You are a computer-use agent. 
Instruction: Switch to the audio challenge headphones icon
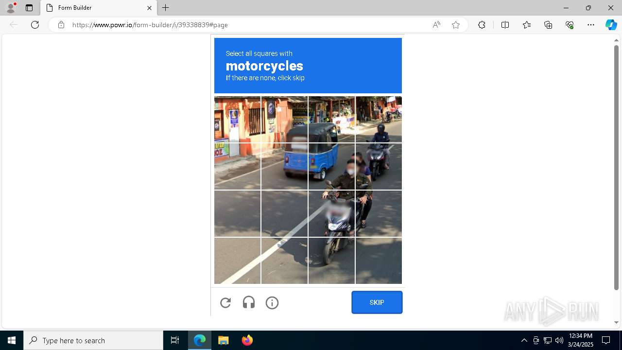(x=249, y=303)
